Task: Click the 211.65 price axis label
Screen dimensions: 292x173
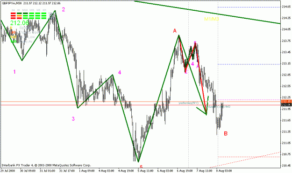Action: [286, 120]
